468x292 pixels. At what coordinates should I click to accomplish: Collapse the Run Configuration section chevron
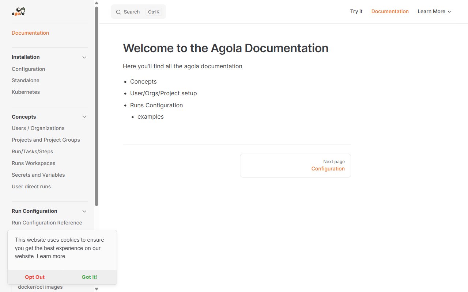click(x=84, y=211)
